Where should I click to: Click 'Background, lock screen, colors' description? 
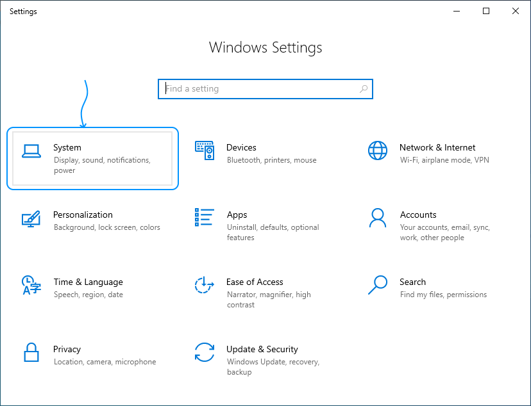[x=106, y=227]
